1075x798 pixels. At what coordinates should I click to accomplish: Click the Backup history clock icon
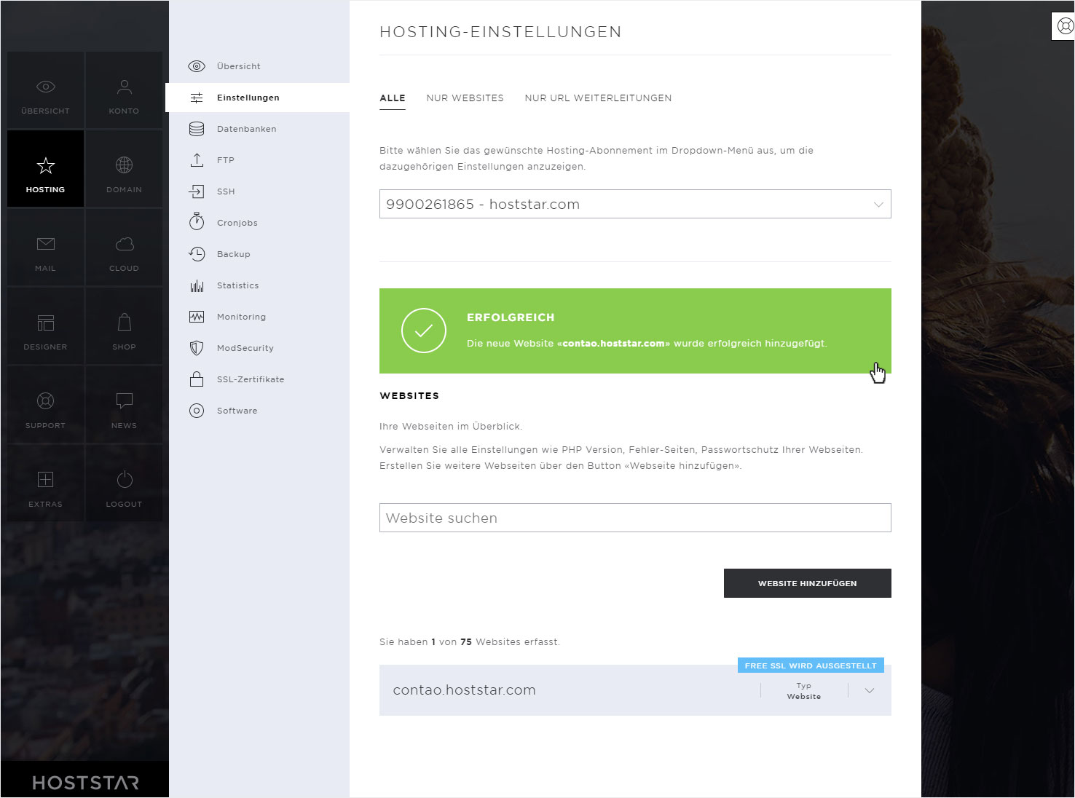(197, 254)
